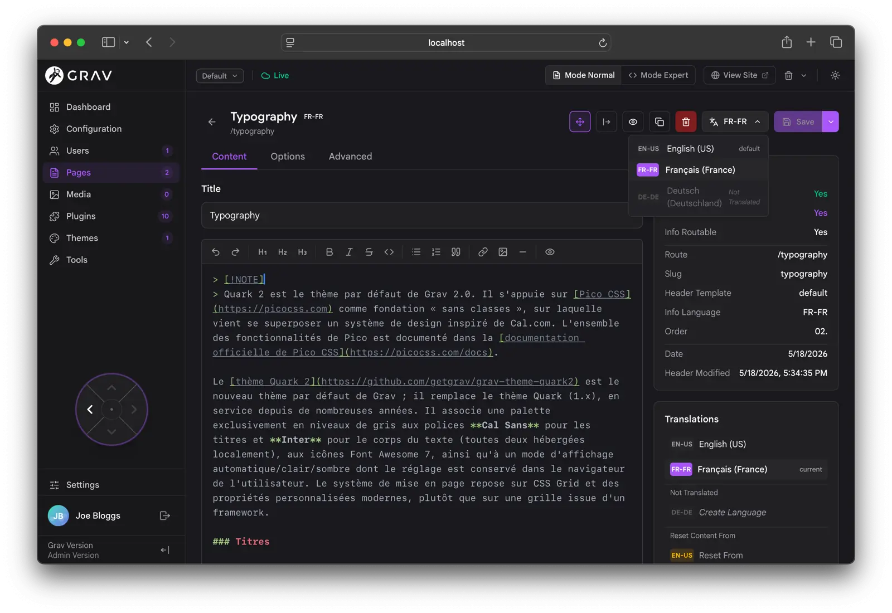
Task: Switch to the Advanced tab
Action: coord(350,157)
